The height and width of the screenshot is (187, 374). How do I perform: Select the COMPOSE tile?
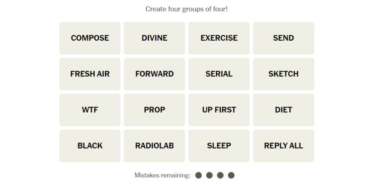[90, 38]
